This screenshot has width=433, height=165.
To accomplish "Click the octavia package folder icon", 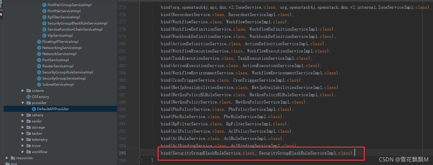I will tap(29, 91).
